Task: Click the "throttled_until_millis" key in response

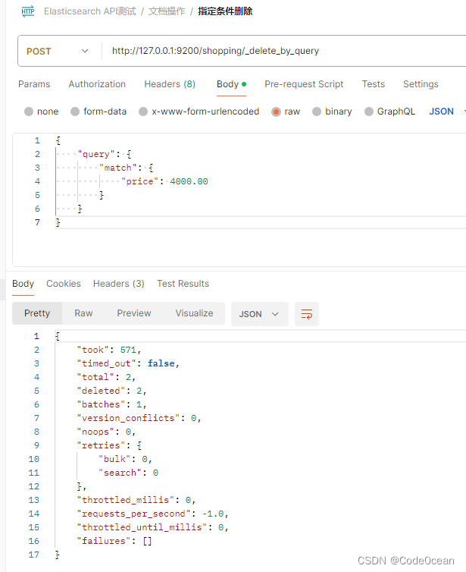Action: click(142, 527)
